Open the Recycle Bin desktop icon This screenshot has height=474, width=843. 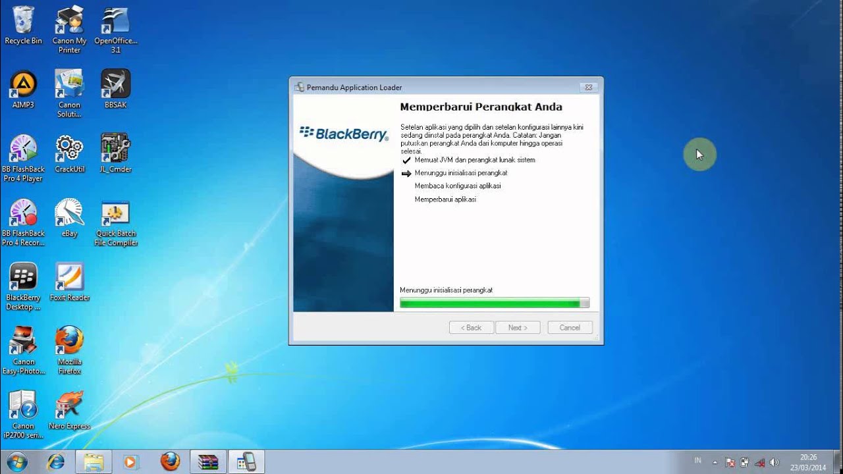23,26
